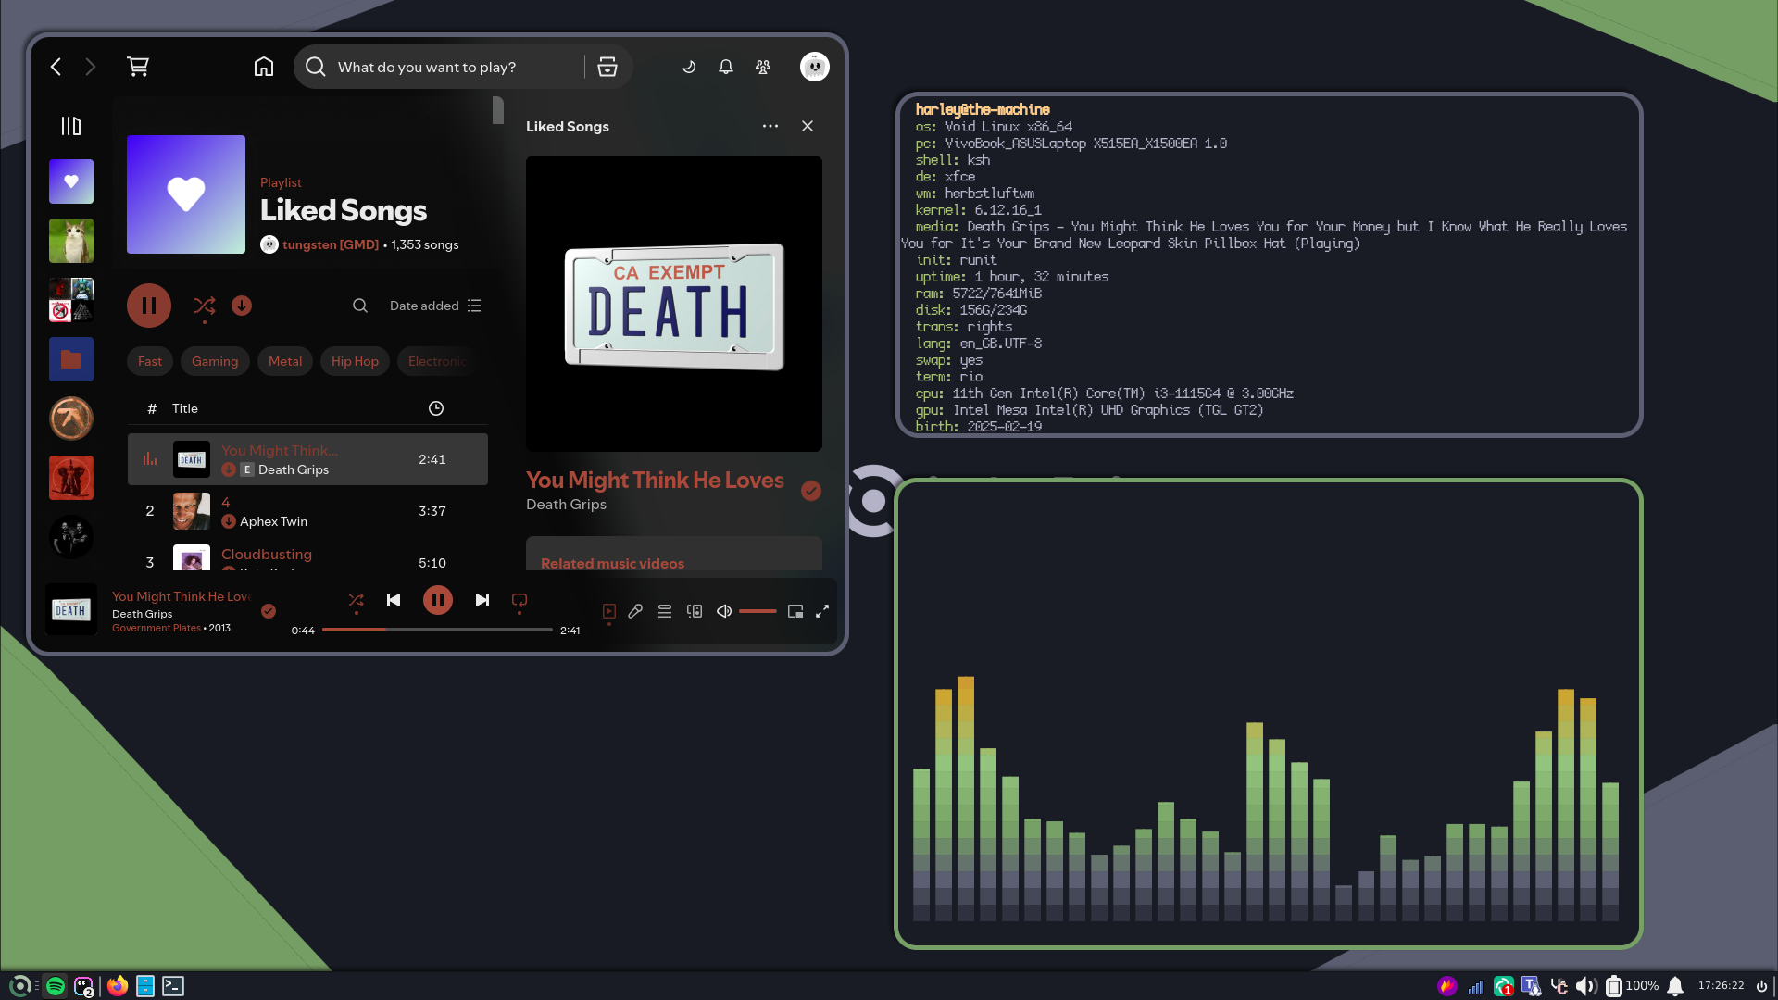Toggle liked checkmark in bottom player bar
Viewport: 1778px width, 1000px height.
[269, 611]
